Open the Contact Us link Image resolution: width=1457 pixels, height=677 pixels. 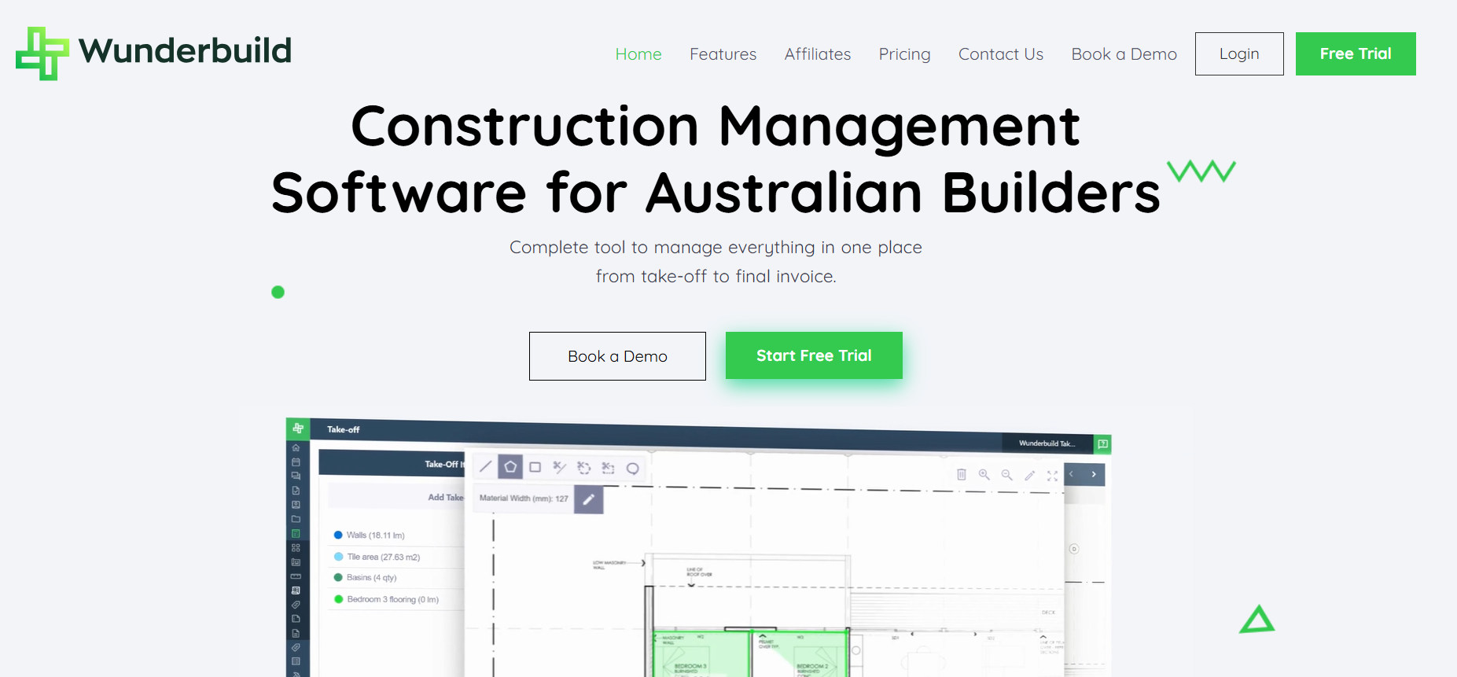click(1001, 54)
